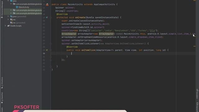Click the package icon of expanded com.example package

tap(14, 4)
